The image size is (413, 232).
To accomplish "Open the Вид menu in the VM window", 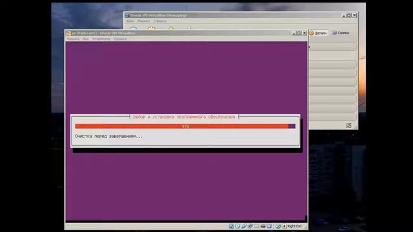I will click(x=86, y=39).
